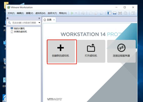The image size is (143, 102).
Task: Click the 连接远程服务器 tile
Action: pyautogui.click(x=121, y=51)
